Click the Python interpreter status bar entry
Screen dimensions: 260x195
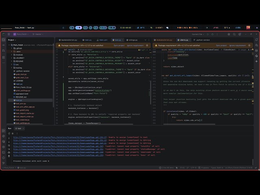(x=239, y=168)
